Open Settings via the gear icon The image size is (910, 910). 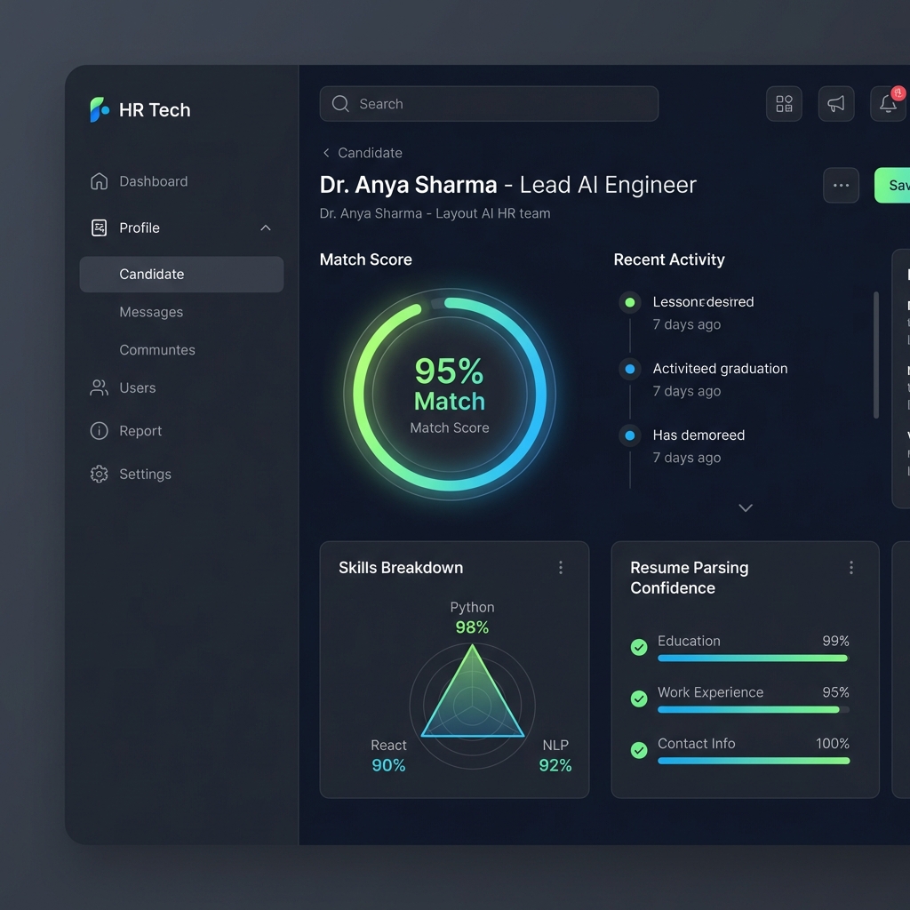99,475
